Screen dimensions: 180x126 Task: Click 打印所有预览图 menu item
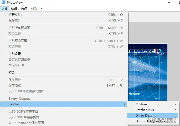tap(65, 28)
